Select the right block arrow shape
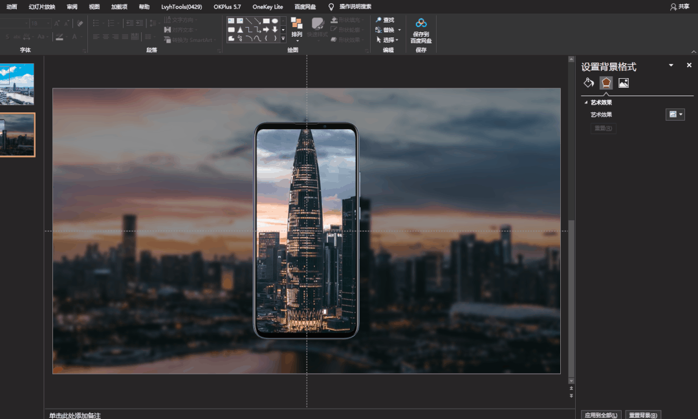698x419 pixels. coord(267,30)
